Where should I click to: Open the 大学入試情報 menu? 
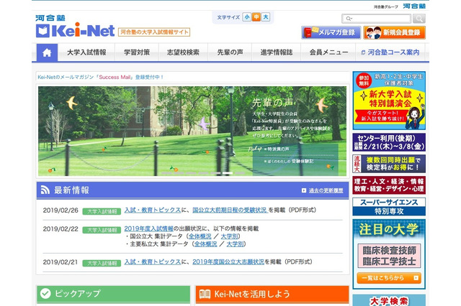pos(86,52)
